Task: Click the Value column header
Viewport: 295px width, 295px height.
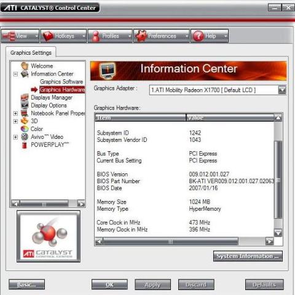Action: click(230, 117)
